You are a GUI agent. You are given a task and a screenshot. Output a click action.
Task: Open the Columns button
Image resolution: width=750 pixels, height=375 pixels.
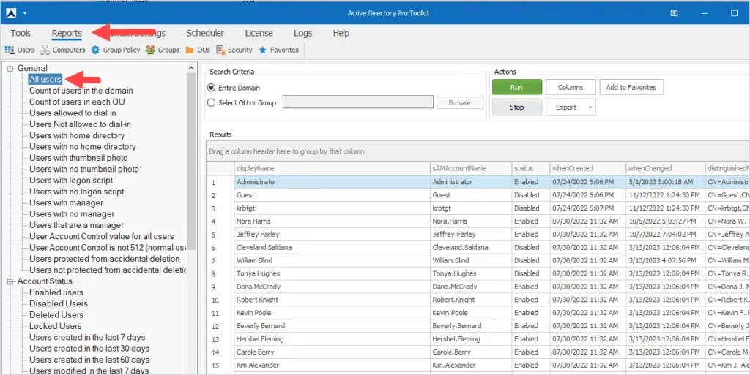(x=571, y=87)
